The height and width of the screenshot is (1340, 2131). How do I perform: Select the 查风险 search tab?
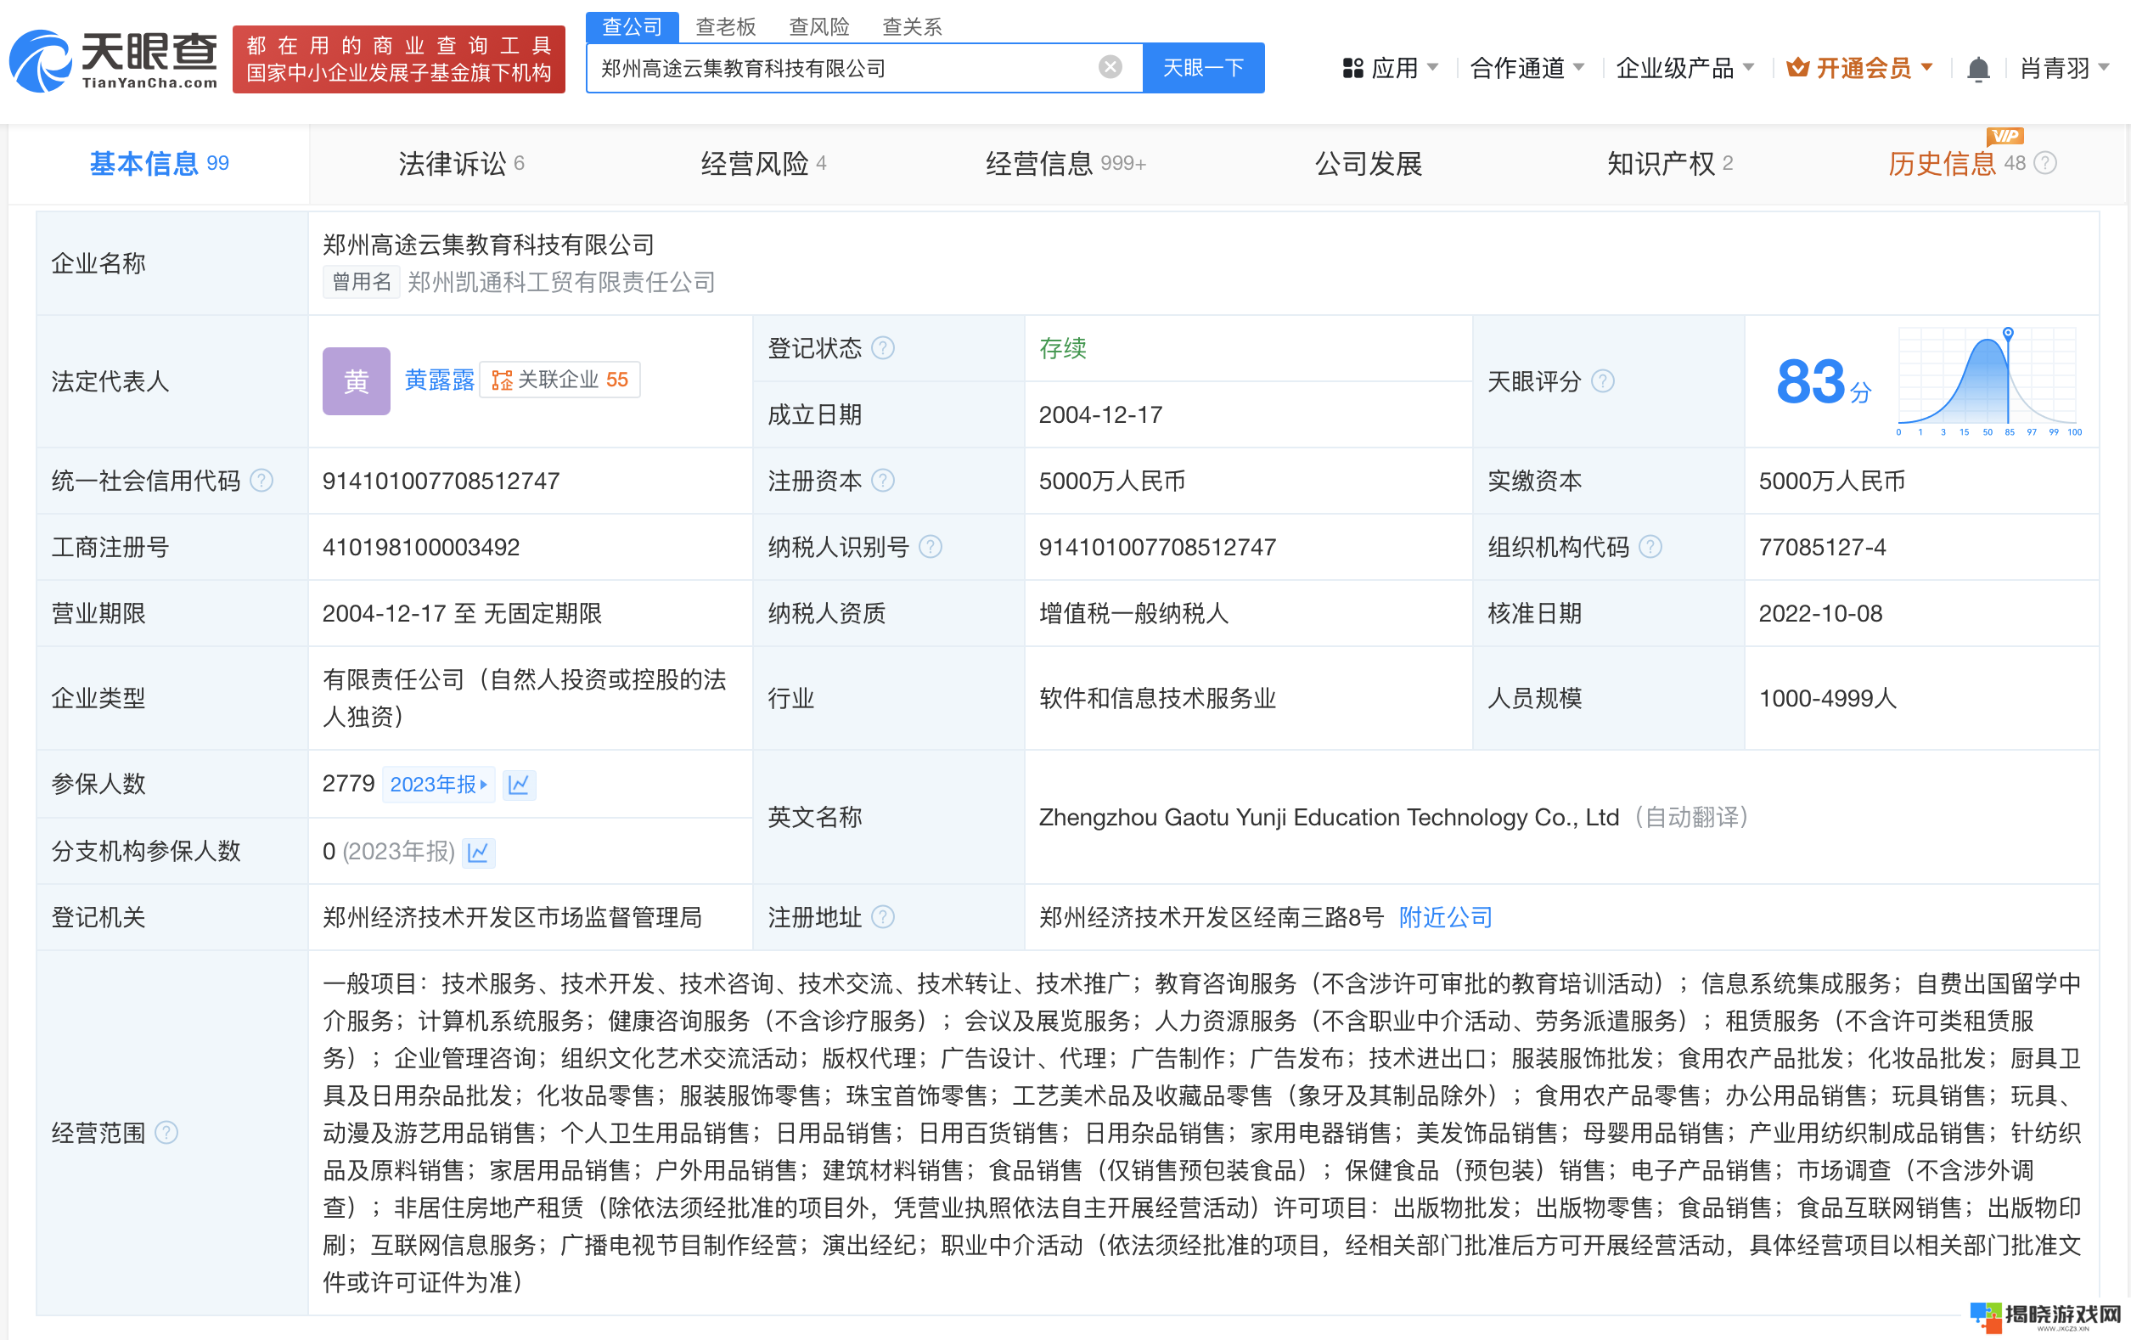[819, 26]
